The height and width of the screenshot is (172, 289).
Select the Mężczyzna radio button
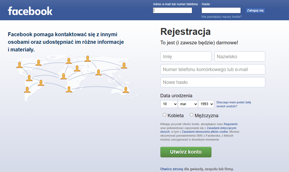[x=191, y=115]
